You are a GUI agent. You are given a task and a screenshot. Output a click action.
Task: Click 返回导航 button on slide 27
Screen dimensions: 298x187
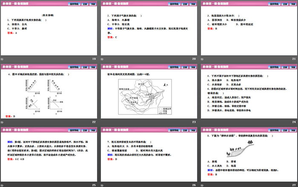[x=274, y=130]
